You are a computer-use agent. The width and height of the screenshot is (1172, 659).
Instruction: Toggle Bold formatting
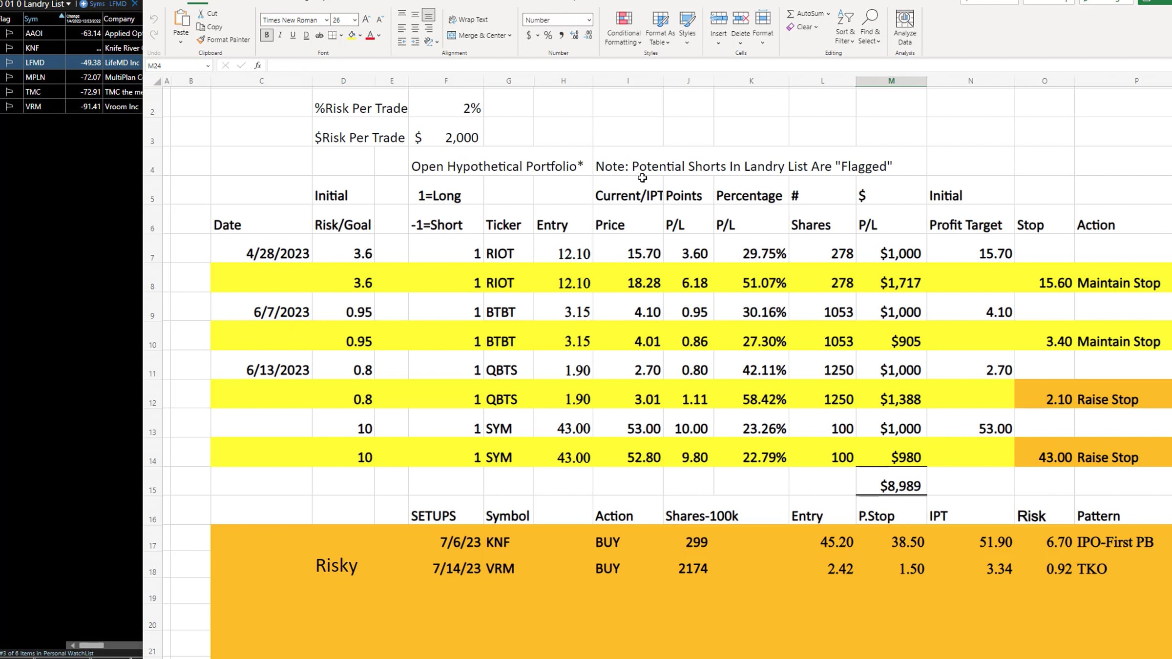point(267,35)
